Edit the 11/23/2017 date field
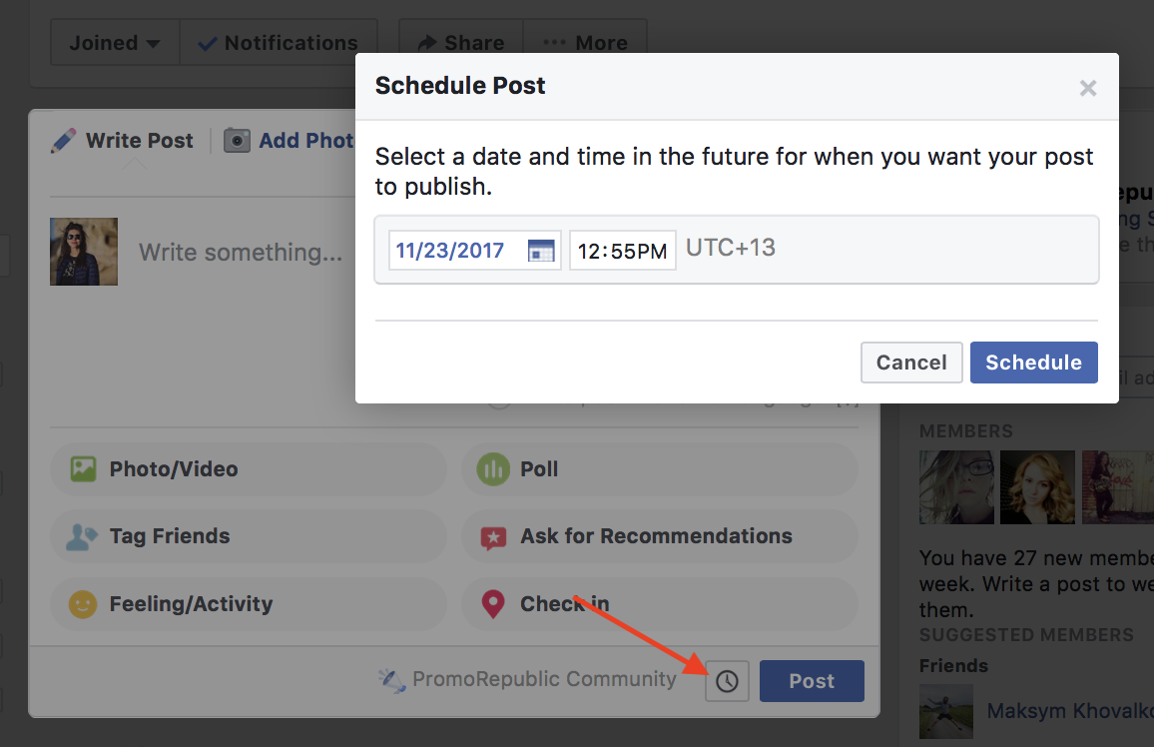Viewport: 1154px width, 747px height. coord(475,251)
